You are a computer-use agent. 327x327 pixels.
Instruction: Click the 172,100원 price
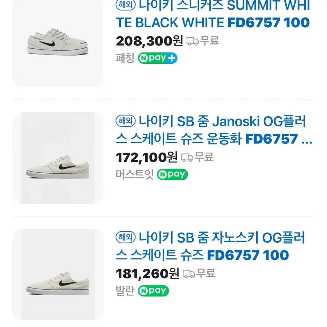[147, 158]
